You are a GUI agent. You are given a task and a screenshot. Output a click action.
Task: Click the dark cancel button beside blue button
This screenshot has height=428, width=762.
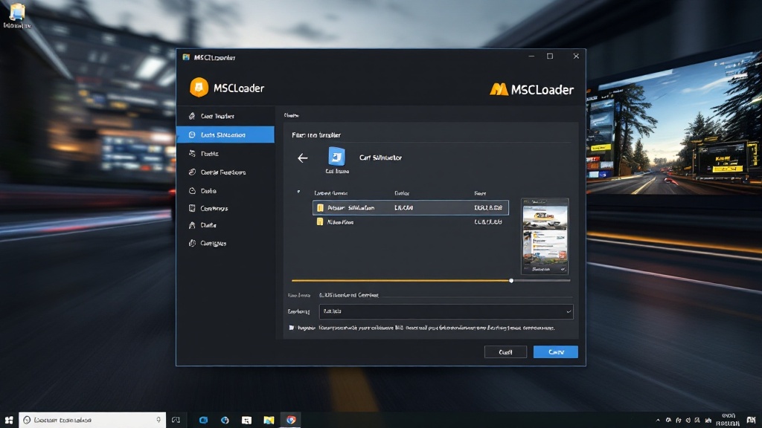(x=505, y=351)
